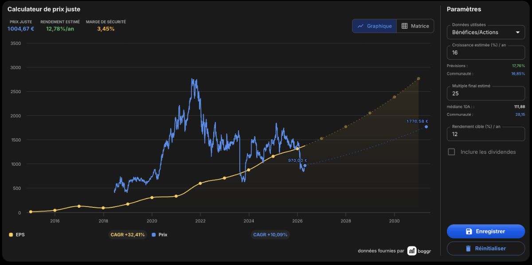Expand the Bénéfices/Actions combo box
Viewport: 532px width, 265px height.
click(486, 32)
